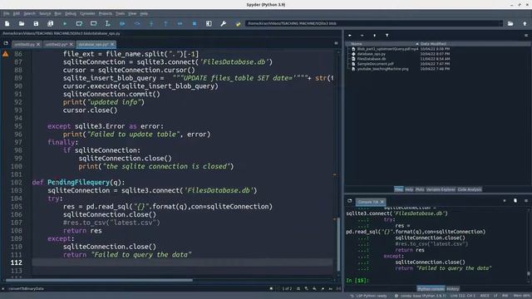
Task: Click the Files pane filter funnel icon
Action: [x=387, y=35]
